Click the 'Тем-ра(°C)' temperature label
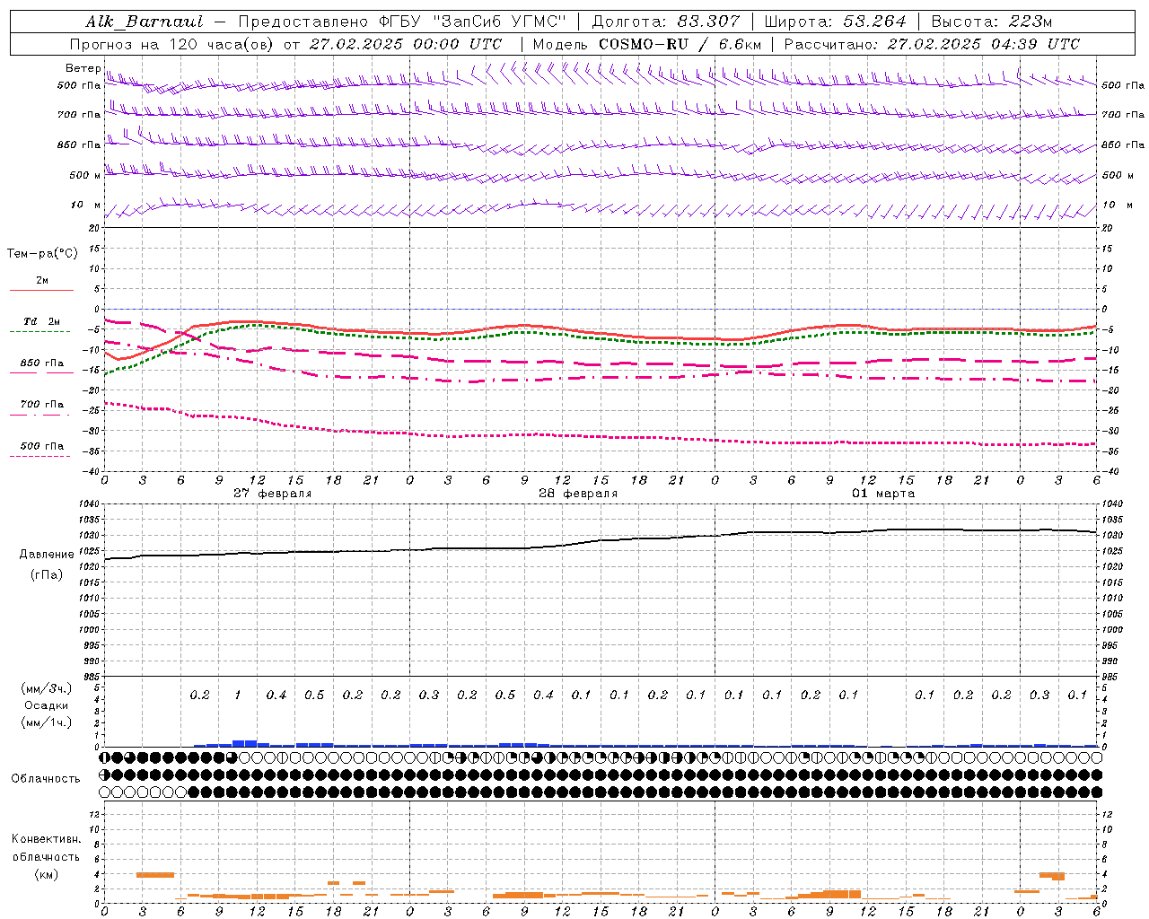 [x=42, y=254]
